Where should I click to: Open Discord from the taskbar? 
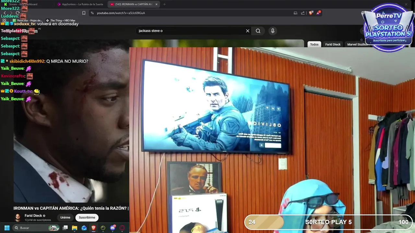click(x=113, y=228)
